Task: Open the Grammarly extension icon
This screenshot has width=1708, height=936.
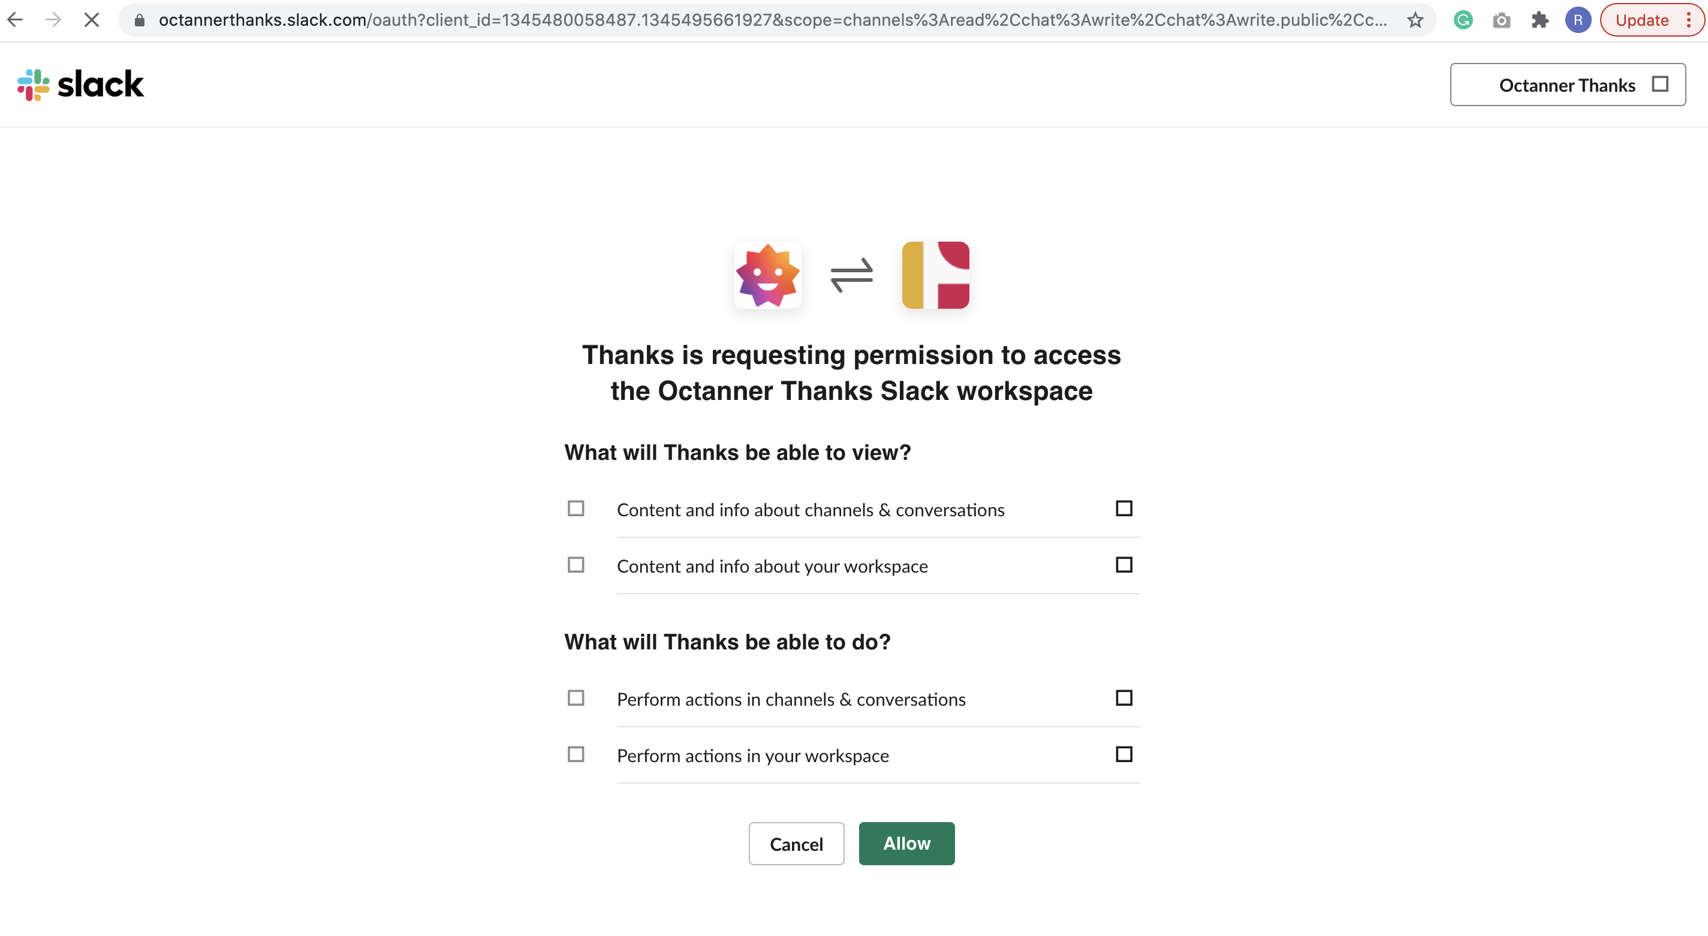Action: [1463, 20]
